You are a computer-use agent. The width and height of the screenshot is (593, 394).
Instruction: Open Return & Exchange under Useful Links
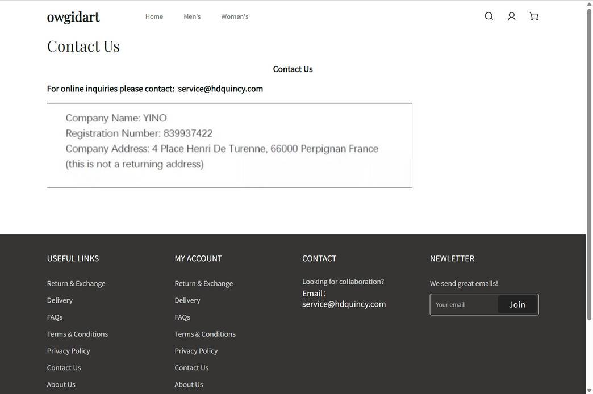tap(76, 283)
